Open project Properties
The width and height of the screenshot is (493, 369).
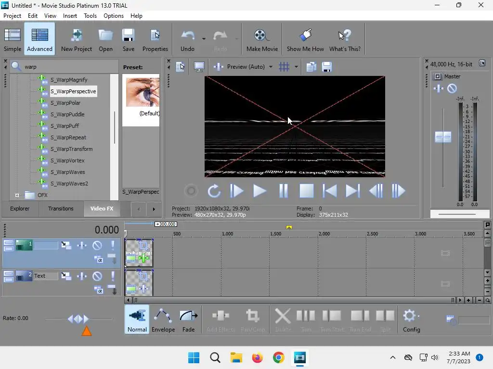click(155, 39)
